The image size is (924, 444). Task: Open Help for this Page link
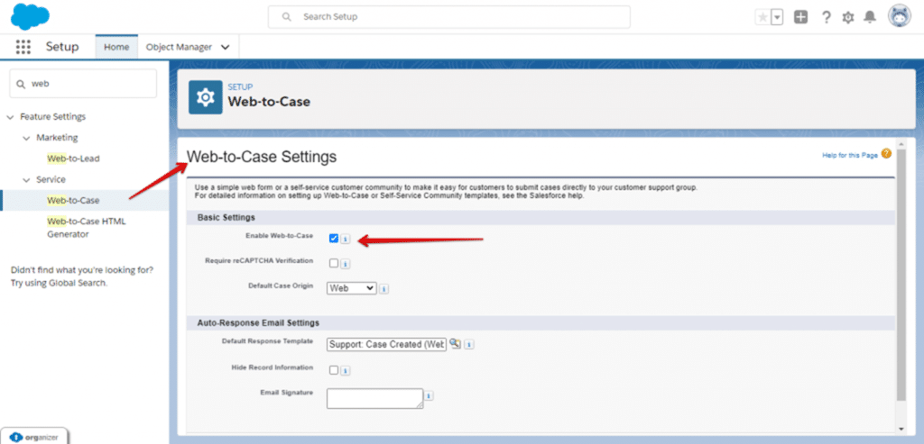[x=850, y=155]
